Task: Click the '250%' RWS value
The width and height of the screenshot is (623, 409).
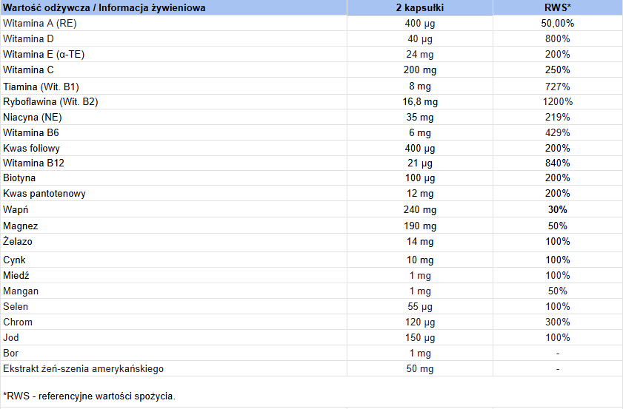Action: (558, 70)
